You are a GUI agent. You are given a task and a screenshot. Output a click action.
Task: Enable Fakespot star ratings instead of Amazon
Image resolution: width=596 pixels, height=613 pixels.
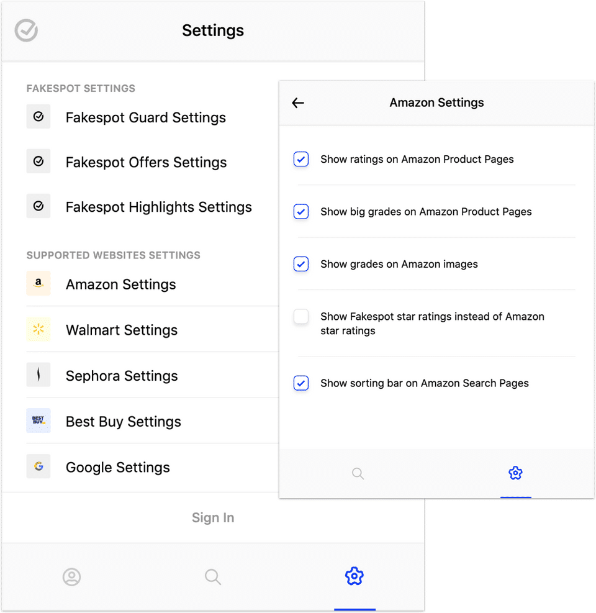(x=301, y=316)
